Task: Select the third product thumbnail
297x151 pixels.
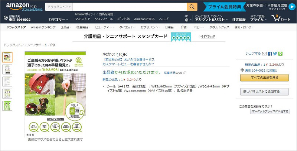Action: [x=7, y=82]
